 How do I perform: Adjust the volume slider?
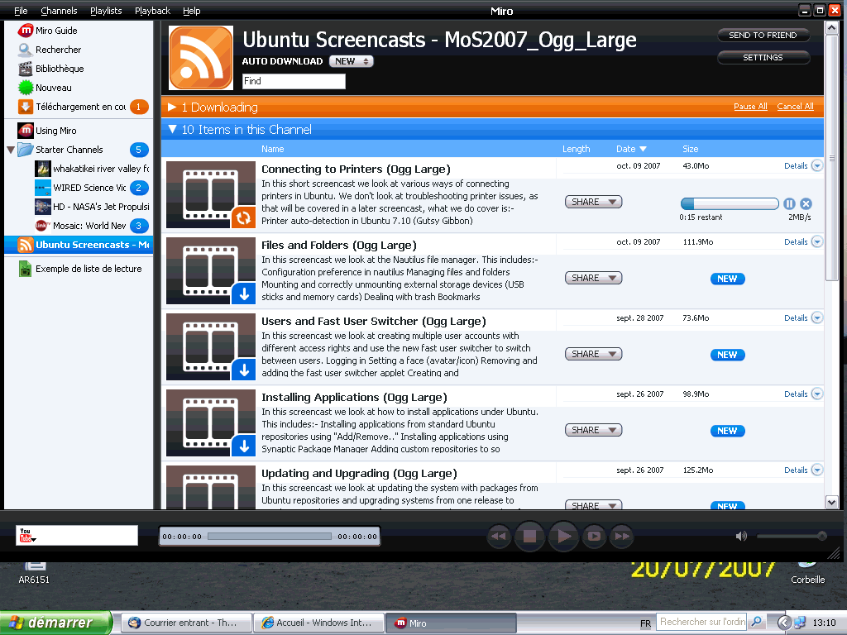[792, 536]
